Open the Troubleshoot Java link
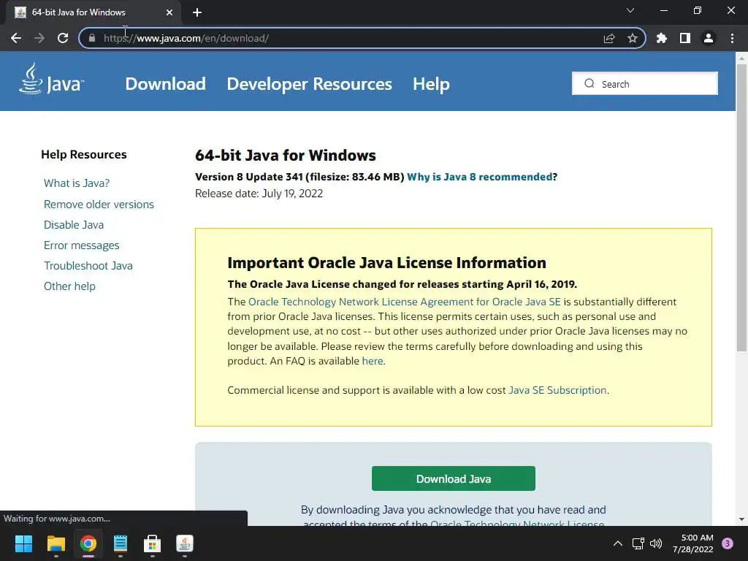Image resolution: width=748 pixels, height=561 pixels. pyautogui.click(x=88, y=266)
